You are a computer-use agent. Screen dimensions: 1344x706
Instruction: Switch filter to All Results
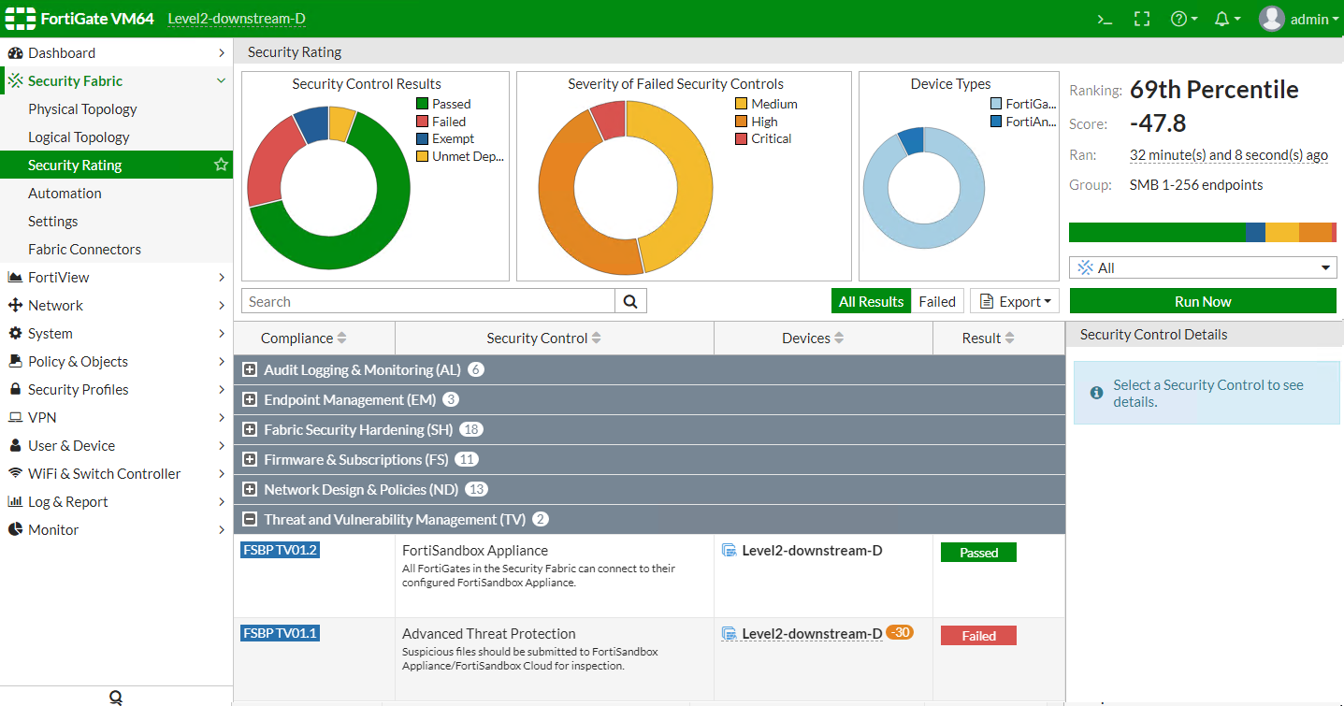[x=871, y=301]
